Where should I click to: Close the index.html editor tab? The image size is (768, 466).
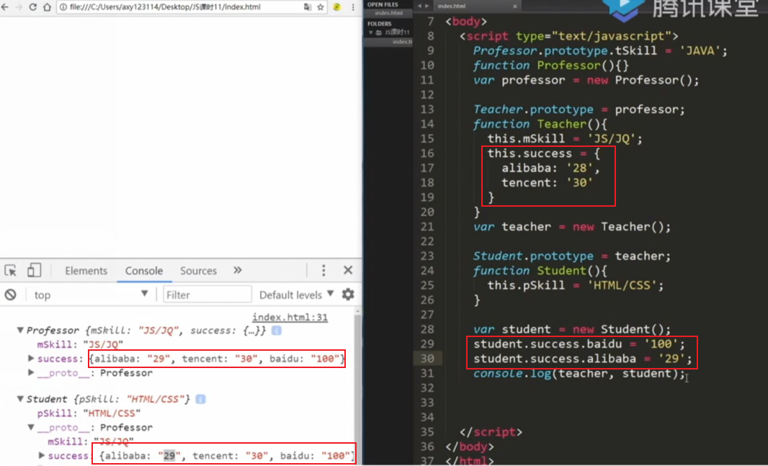point(515,6)
